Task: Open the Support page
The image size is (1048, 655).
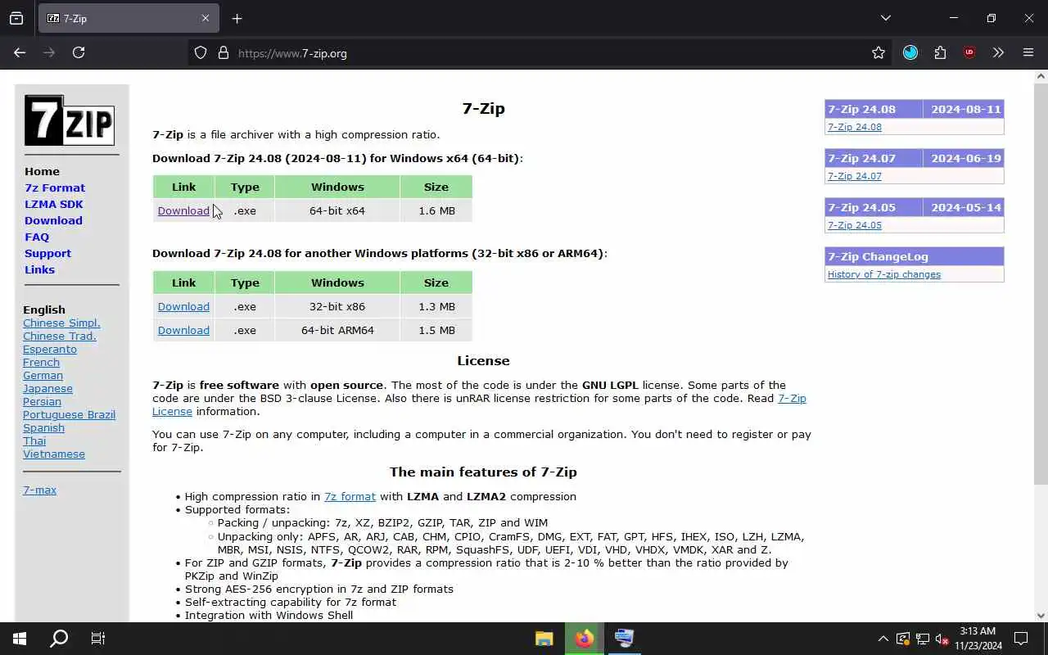Action: click(47, 253)
